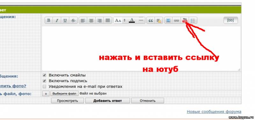Align text to the left
The height and width of the screenshot is (120, 255).
tap(83, 20)
